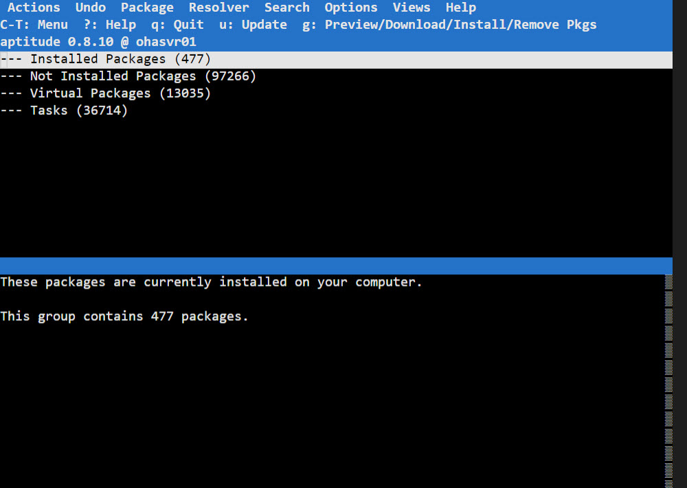Open the Resolver menu
687x488 pixels.
click(x=219, y=8)
